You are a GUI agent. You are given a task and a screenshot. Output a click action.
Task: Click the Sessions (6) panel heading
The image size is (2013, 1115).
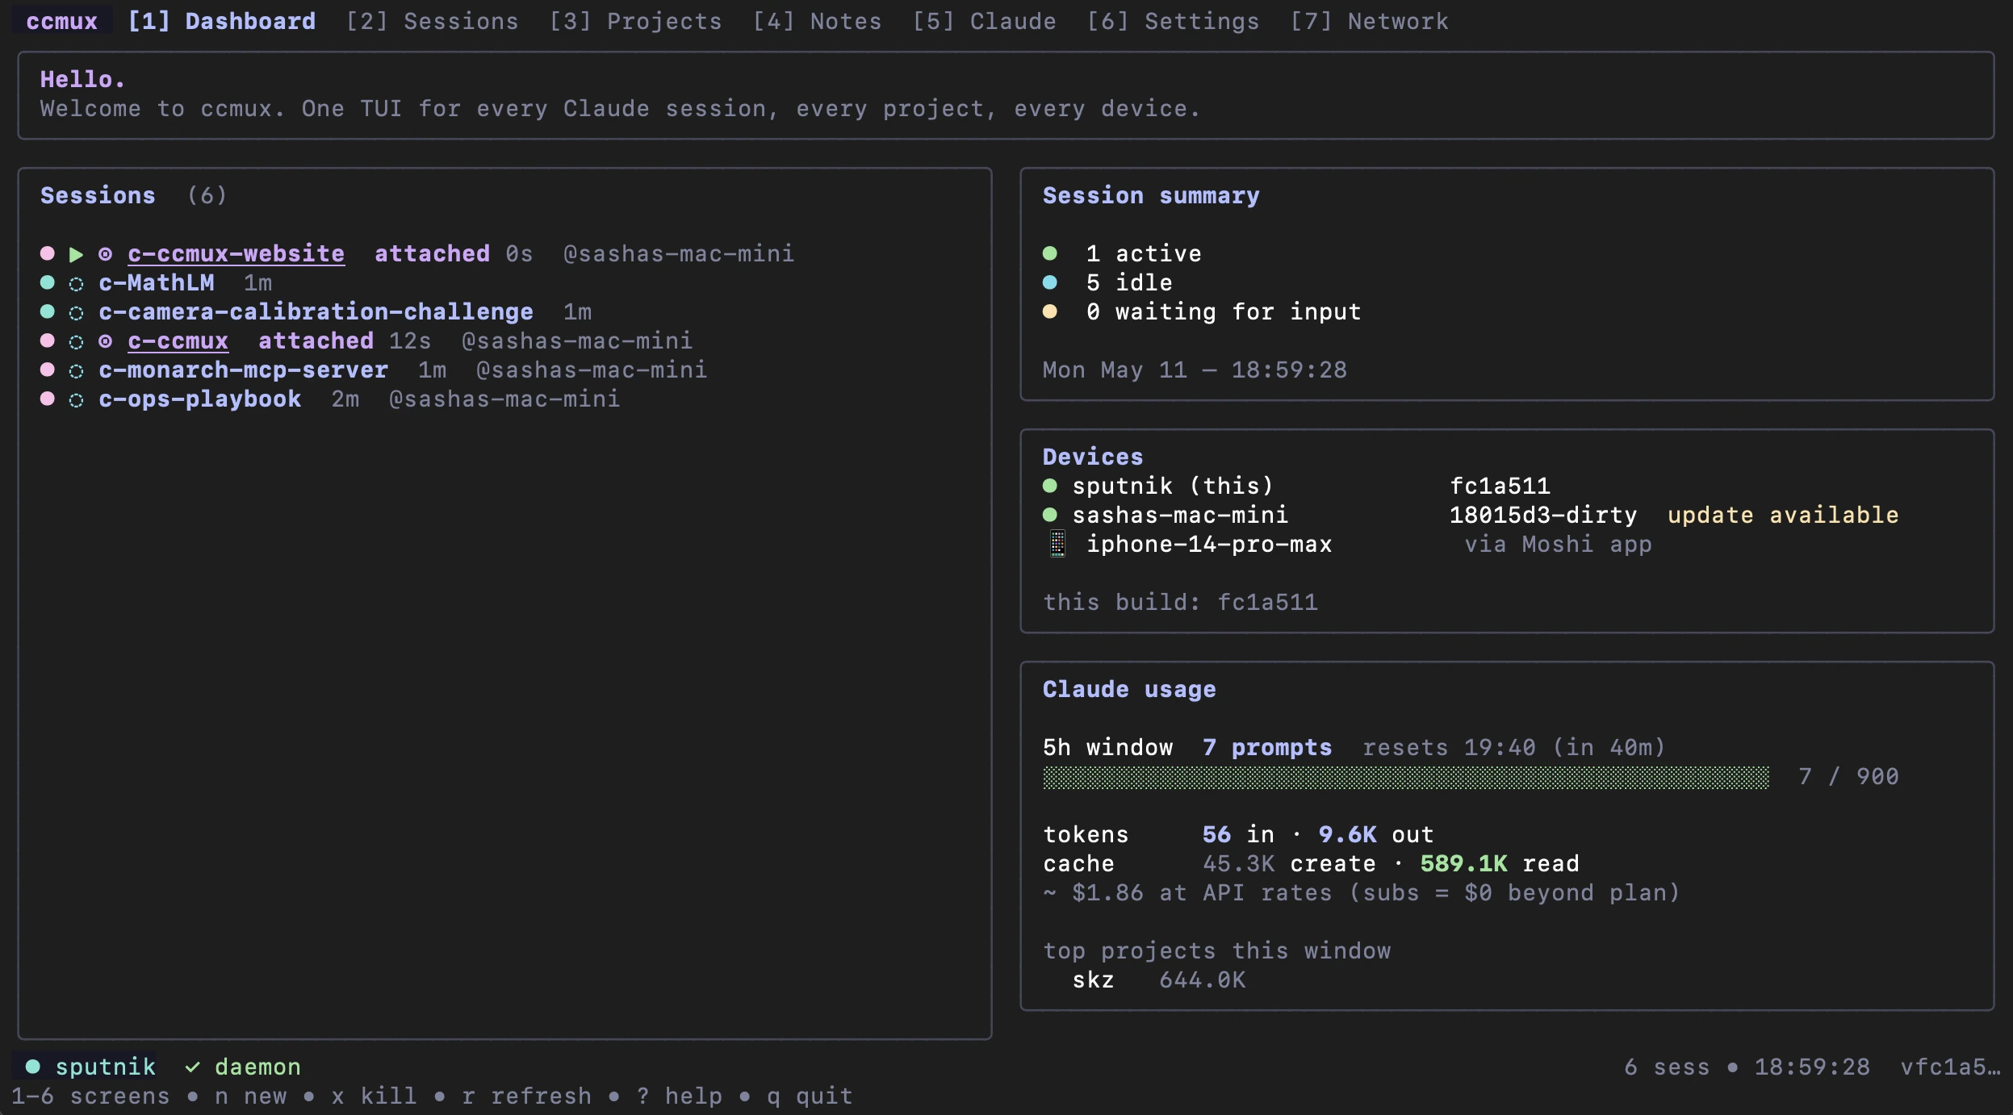coord(134,195)
